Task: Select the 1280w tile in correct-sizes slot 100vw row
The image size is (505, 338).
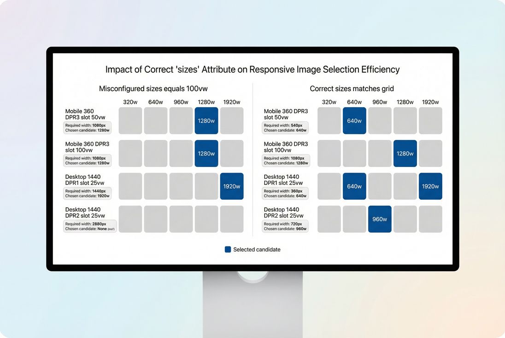Action: click(405, 153)
